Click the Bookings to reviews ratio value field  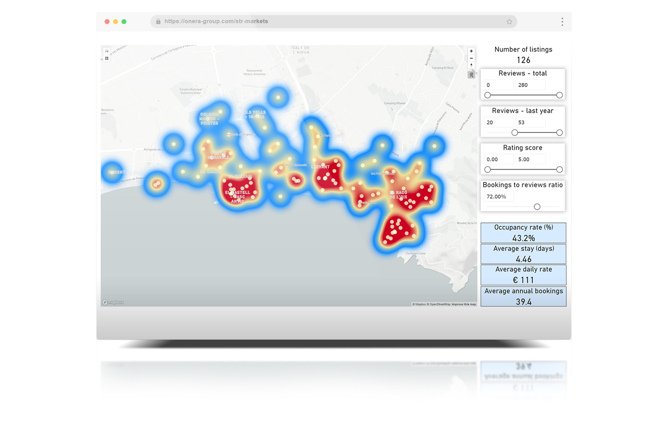(498, 196)
